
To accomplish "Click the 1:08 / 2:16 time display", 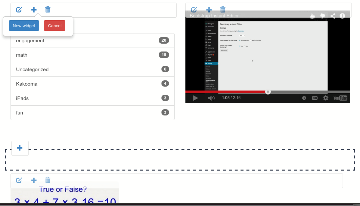I will (231, 98).
